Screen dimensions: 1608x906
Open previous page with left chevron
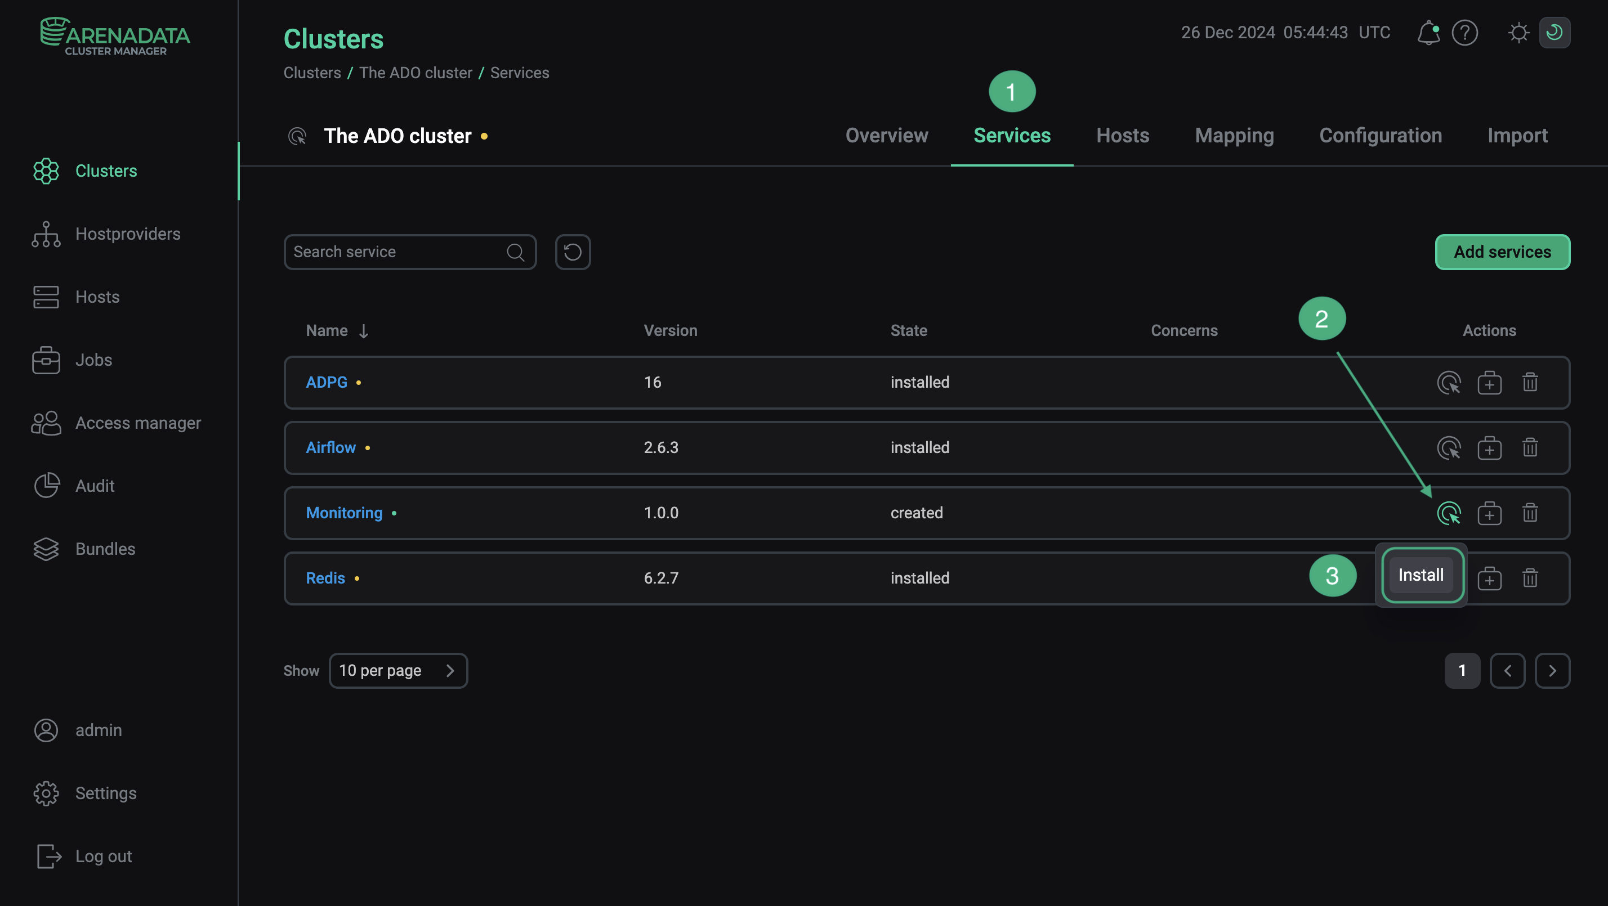pos(1508,670)
